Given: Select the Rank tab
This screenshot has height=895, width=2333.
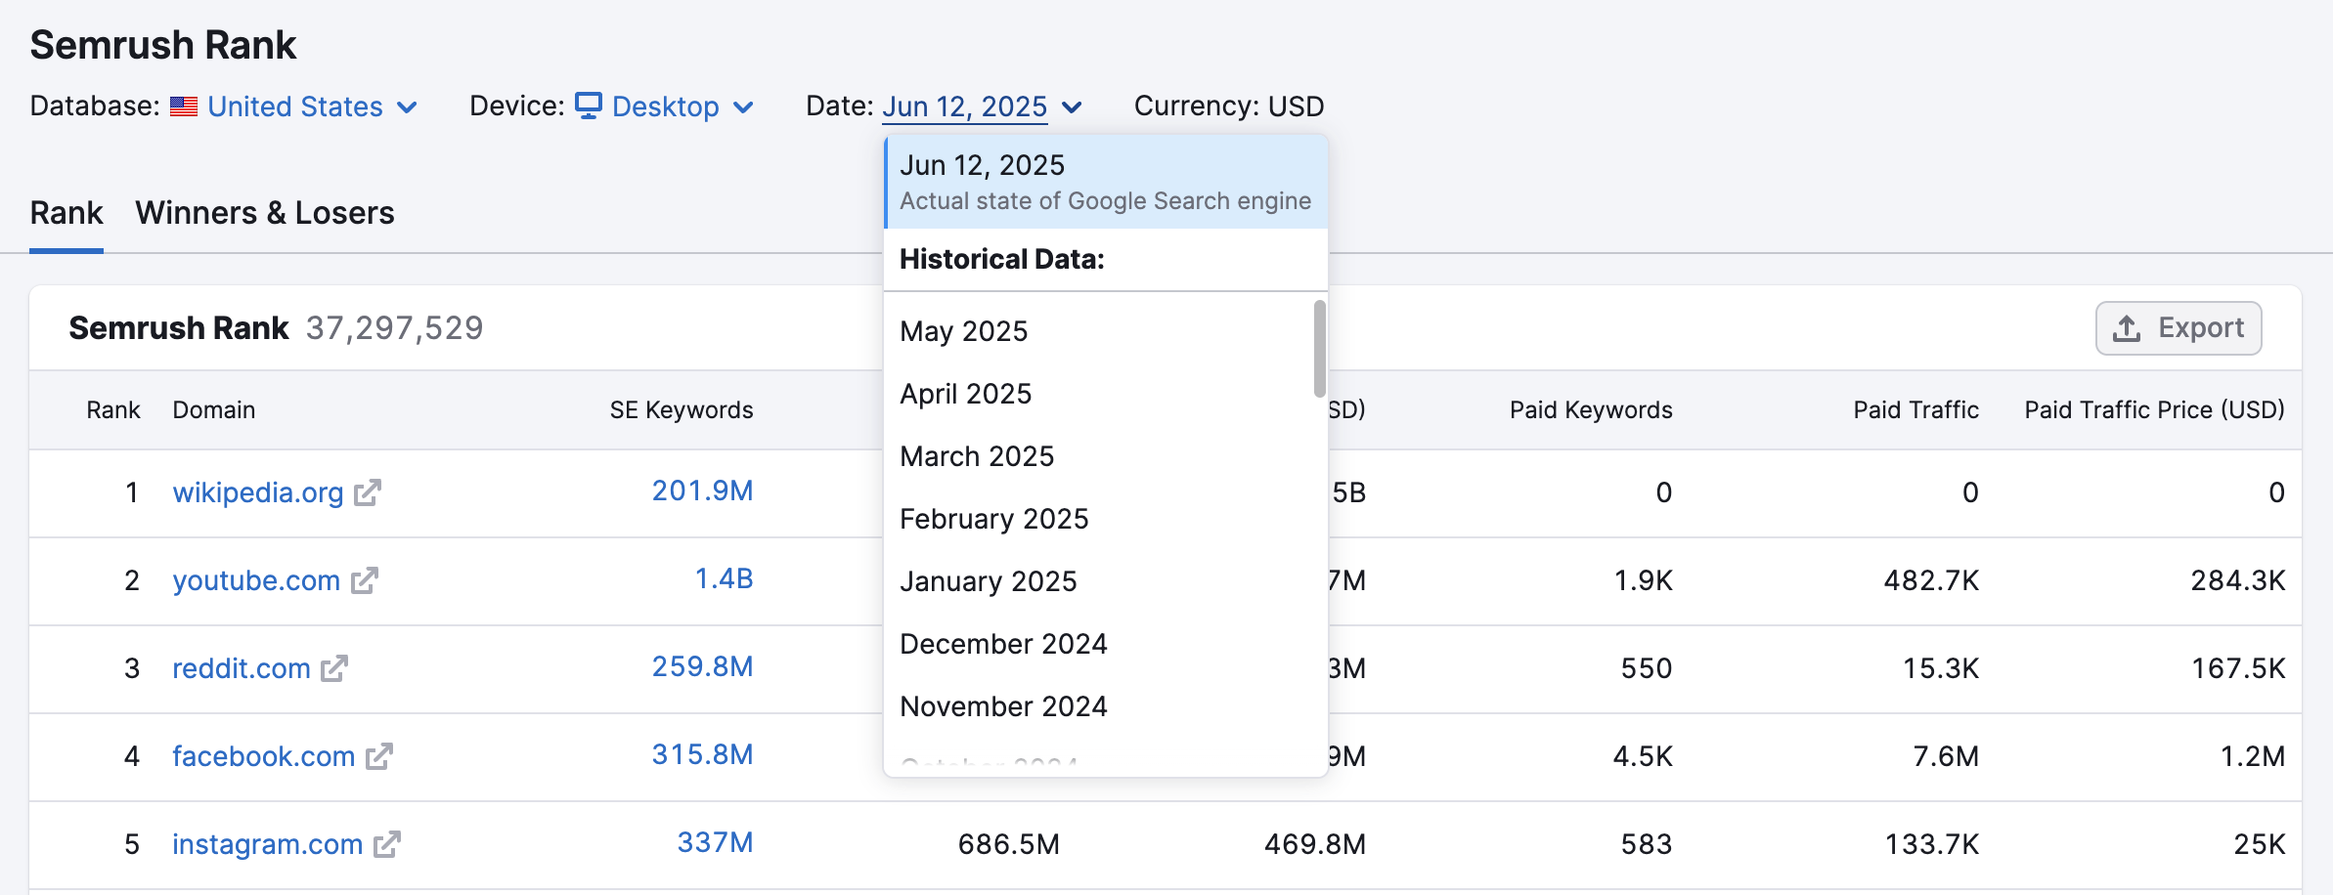Looking at the screenshot, I should coord(66,212).
